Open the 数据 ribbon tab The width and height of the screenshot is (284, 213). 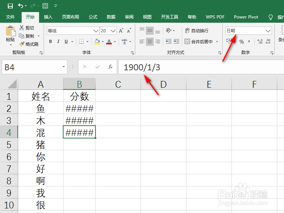point(111,17)
